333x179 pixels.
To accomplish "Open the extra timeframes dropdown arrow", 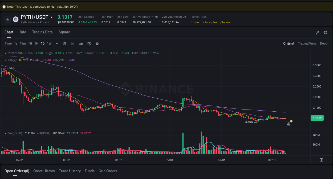I will click(56, 43).
